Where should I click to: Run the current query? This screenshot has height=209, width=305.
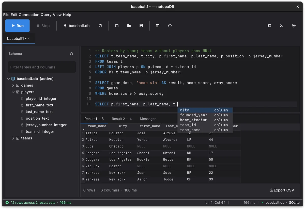(18, 26)
